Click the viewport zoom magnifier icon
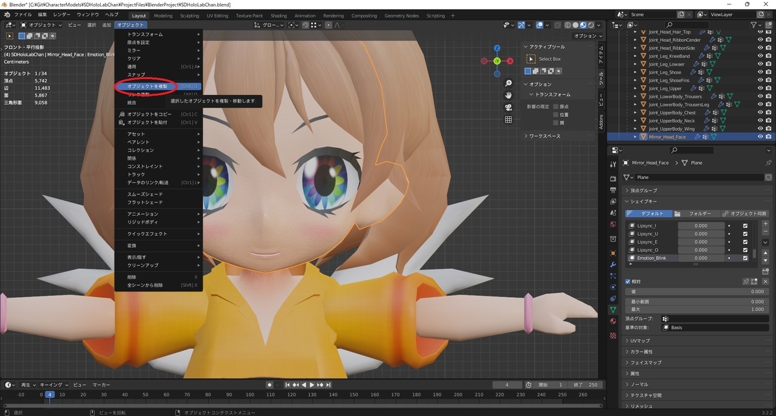The width and height of the screenshot is (776, 416). pyautogui.click(x=508, y=83)
